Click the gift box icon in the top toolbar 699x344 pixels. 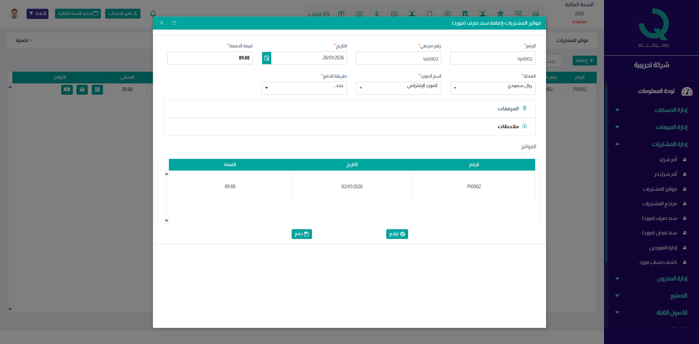pos(341,14)
